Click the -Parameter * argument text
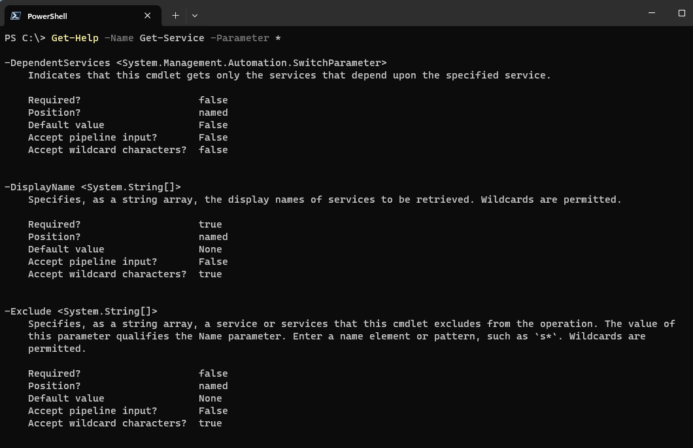This screenshot has height=448, width=693. (x=245, y=38)
